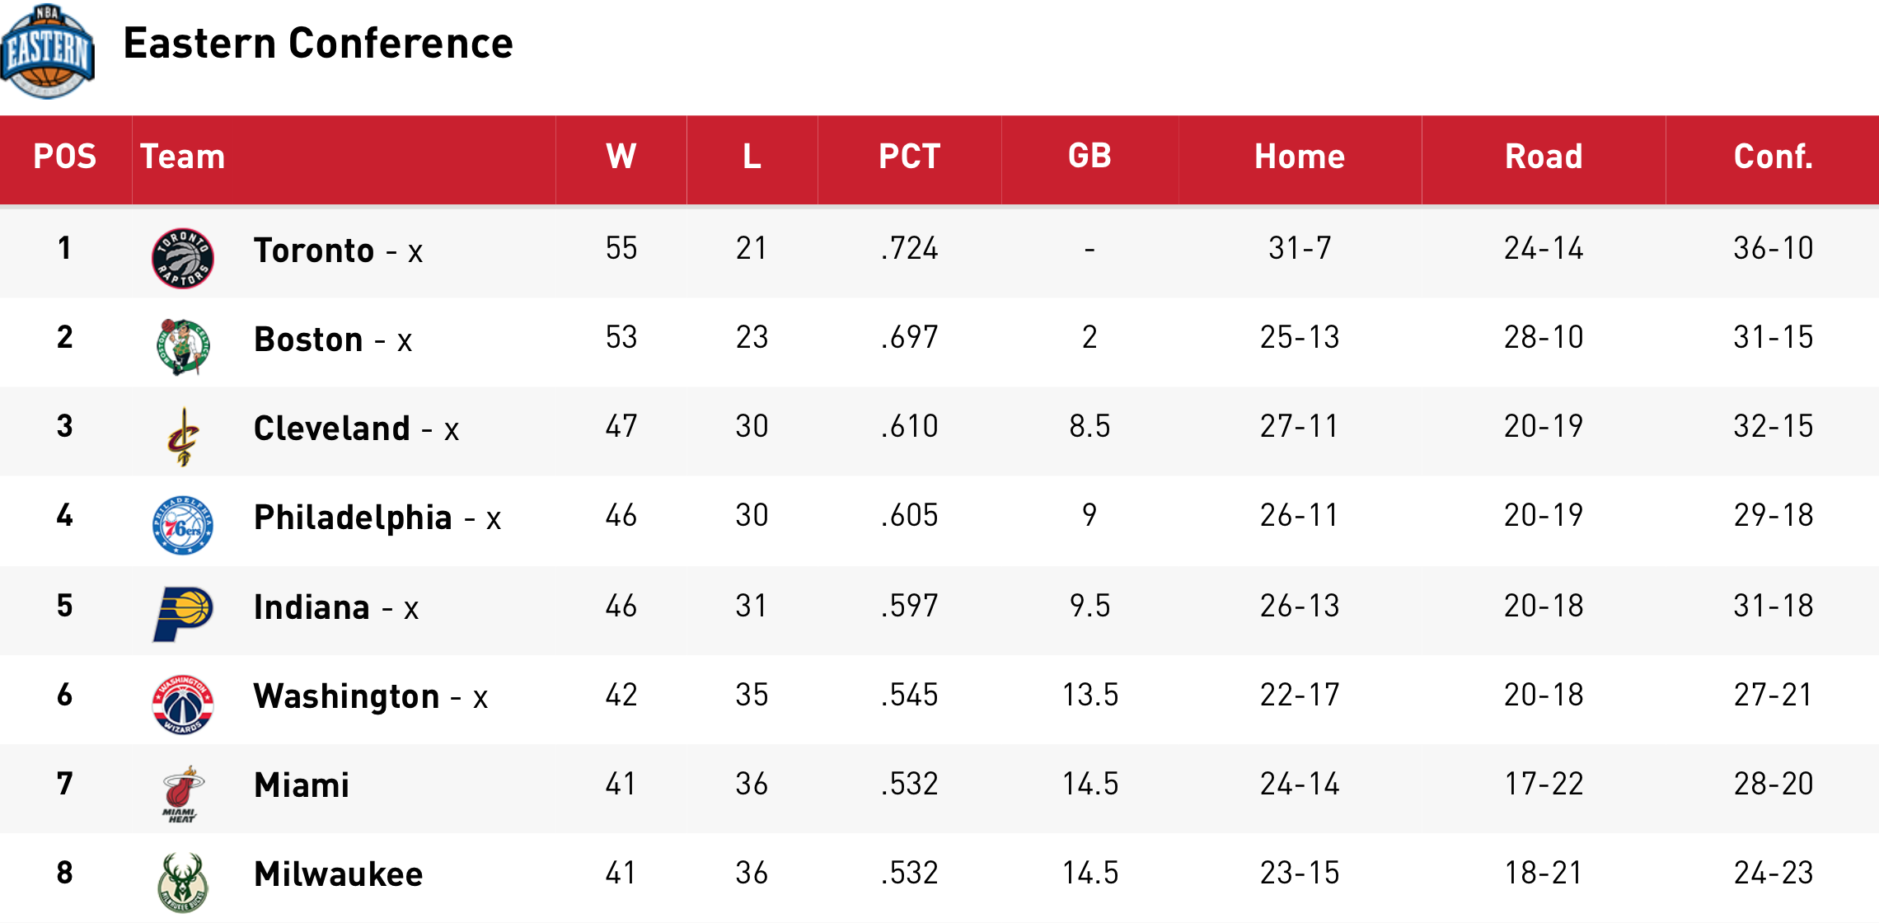Click Miami's win percentage .532
The width and height of the screenshot is (1879, 923).
coord(909,784)
